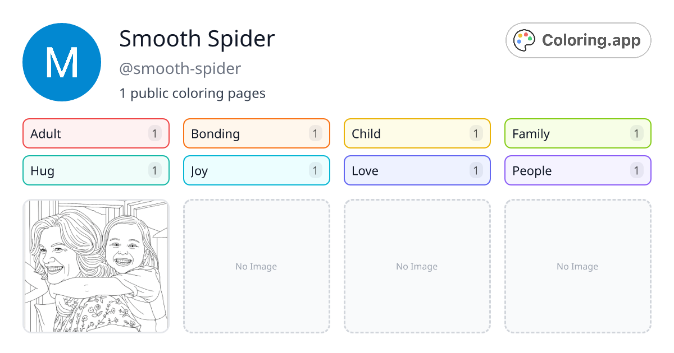
Task: Select the blue profile avatar with letter M
Action: point(62,62)
